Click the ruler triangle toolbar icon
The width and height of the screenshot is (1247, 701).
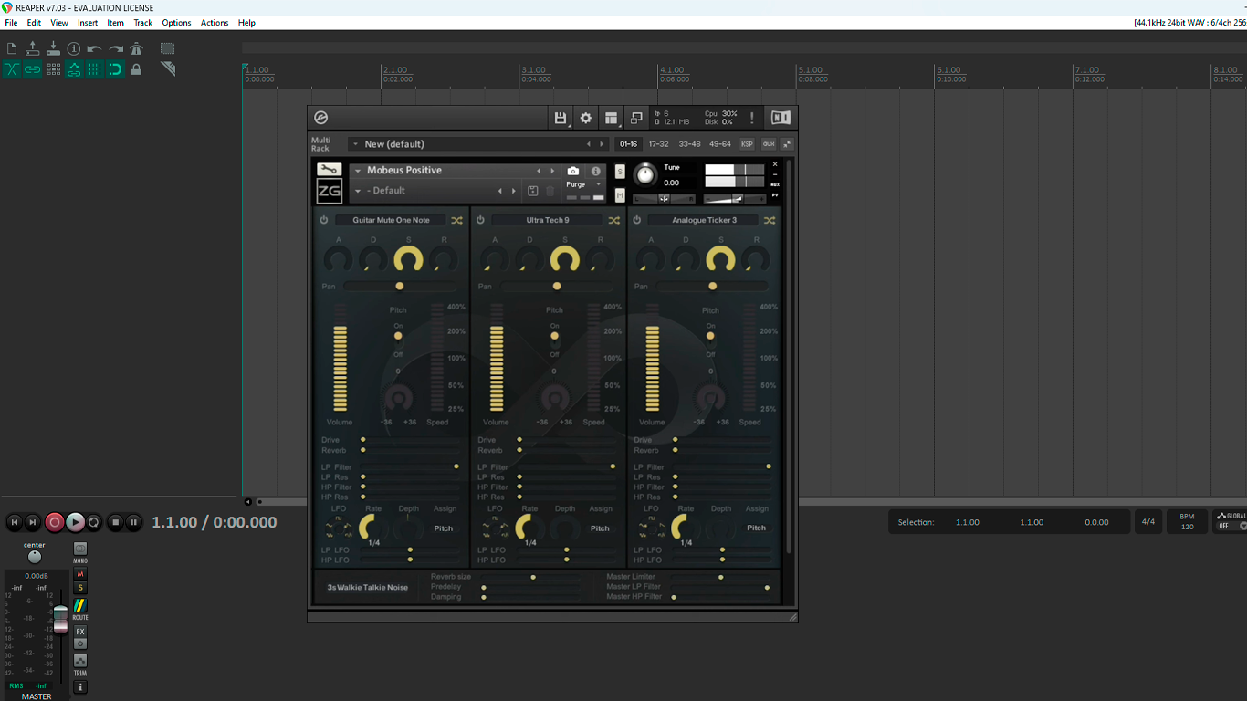point(167,68)
